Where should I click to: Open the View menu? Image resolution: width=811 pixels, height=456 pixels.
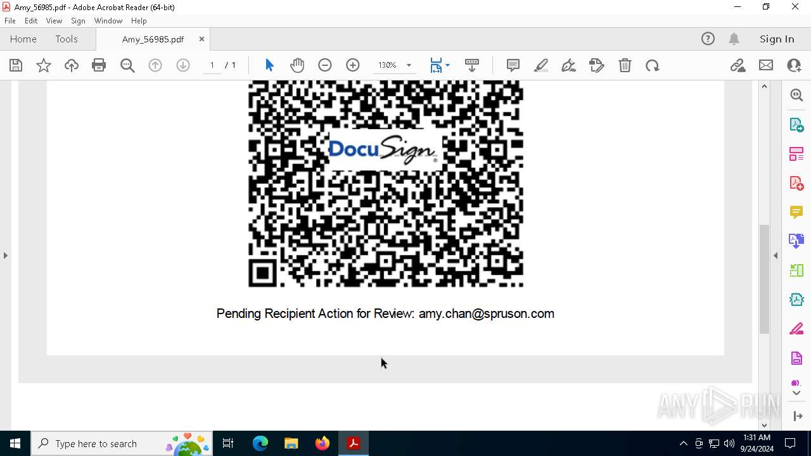pos(54,21)
